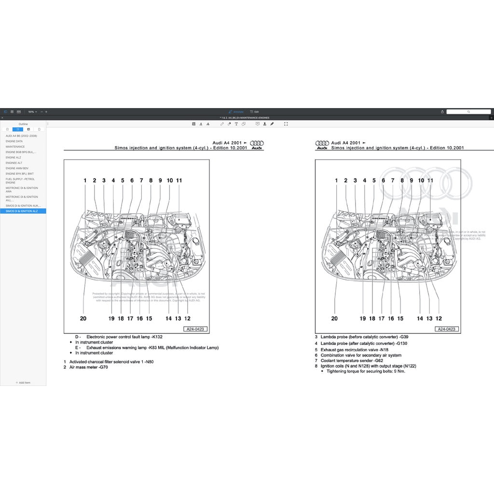The image size is (494, 494).
Task: Select SIMOS DI & IGNITION AUK in outline
Action: click(x=24, y=206)
